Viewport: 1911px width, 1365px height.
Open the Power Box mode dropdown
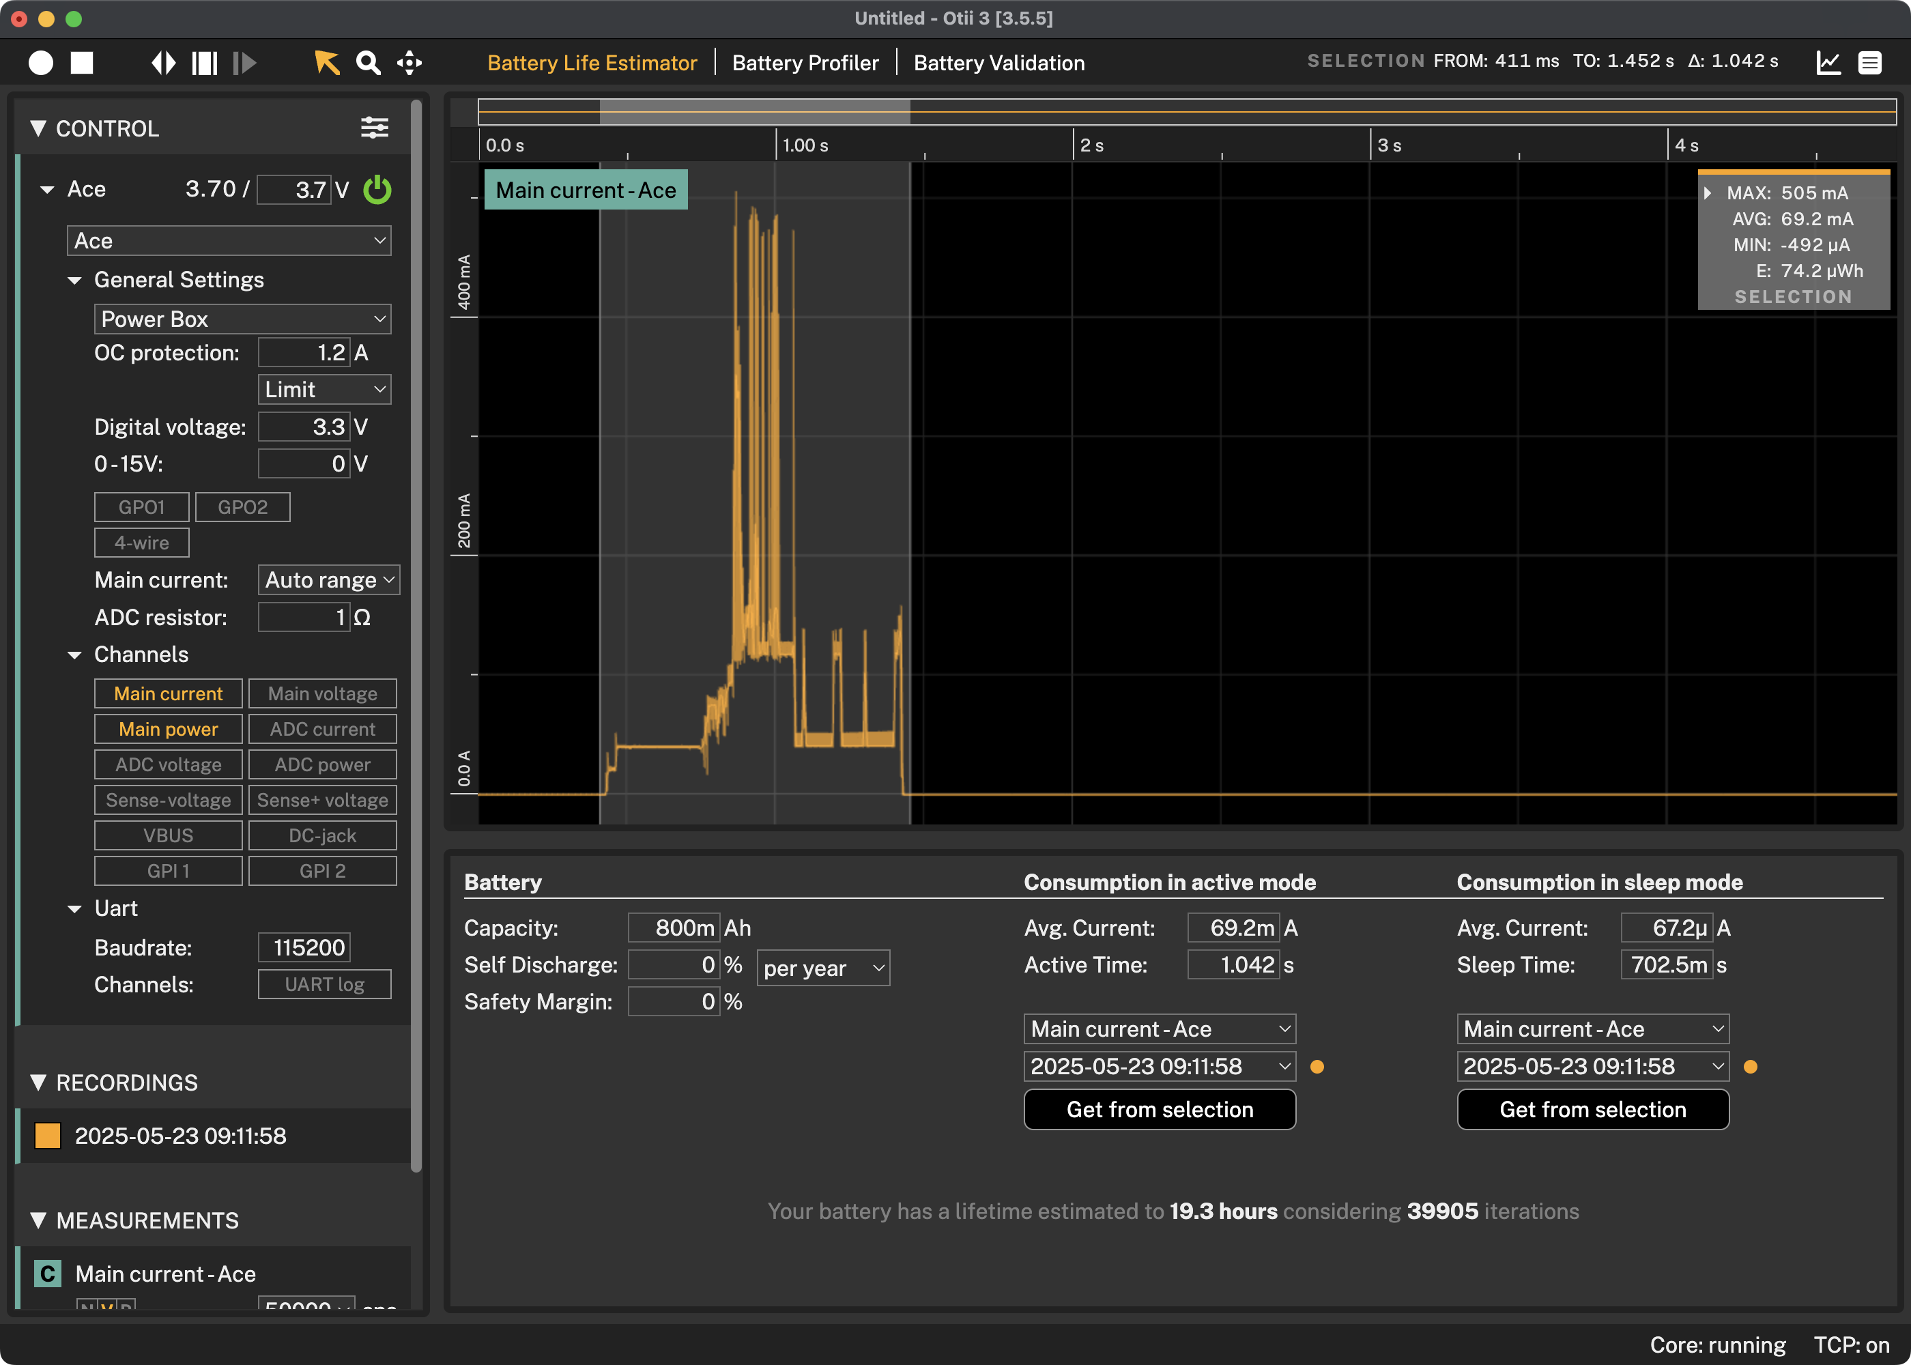click(242, 319)
